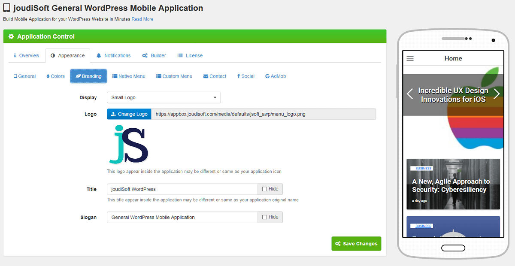Viewport: 515px width, 266px height.
Task: Toggle the Hide checkbox for Slogan
Action: pos(264,217)
